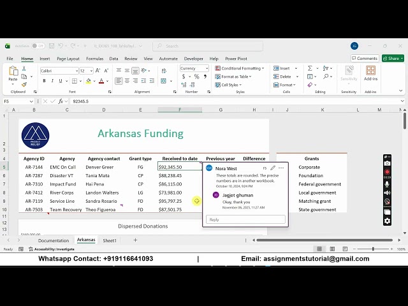Click the Comments button

(365, 58)
